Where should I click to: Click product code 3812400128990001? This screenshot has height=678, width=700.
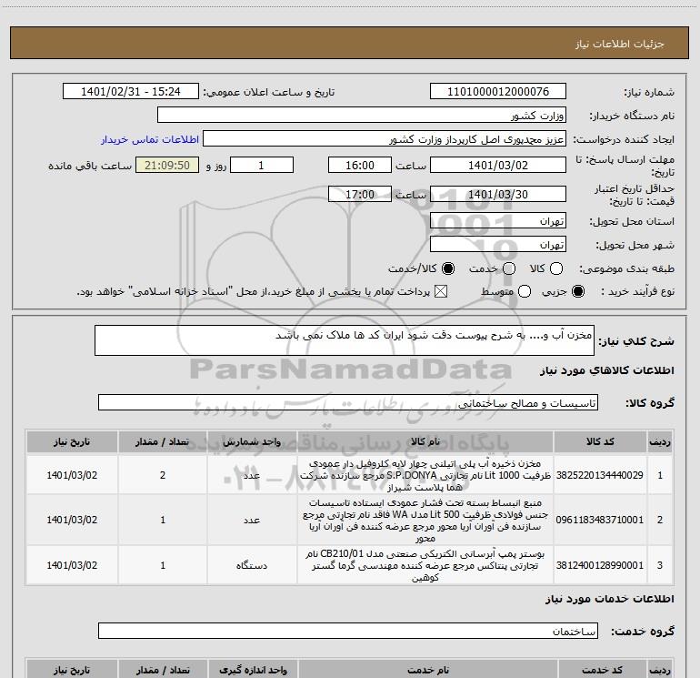pyautogui.click(x=600, y=565)
